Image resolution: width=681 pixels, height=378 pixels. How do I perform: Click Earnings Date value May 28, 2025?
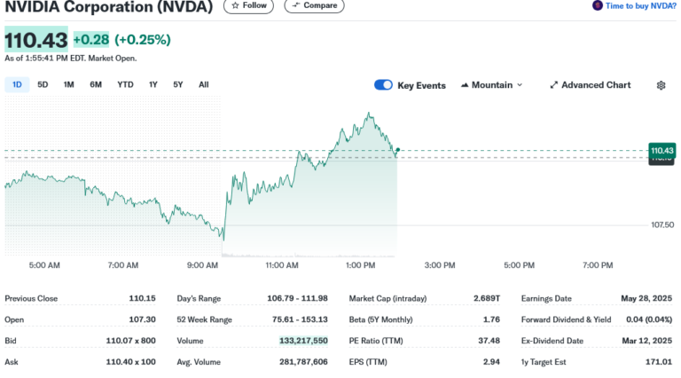646,298
